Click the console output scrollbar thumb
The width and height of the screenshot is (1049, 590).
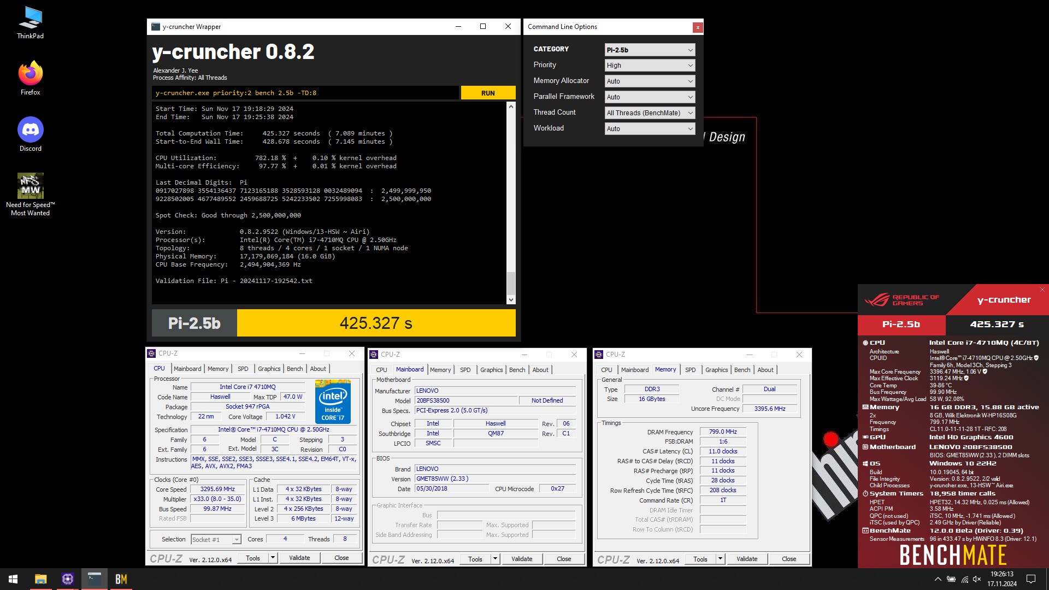[511, 283]
